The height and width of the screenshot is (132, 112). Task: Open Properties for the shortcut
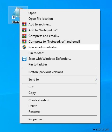pos(60,119)
